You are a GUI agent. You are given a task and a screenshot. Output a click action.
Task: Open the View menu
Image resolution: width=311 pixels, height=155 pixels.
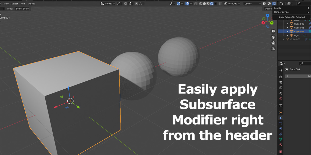(x=6, y=4)
